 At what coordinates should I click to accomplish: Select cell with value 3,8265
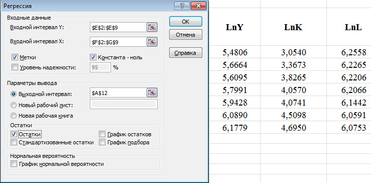(x=293, y=77)
